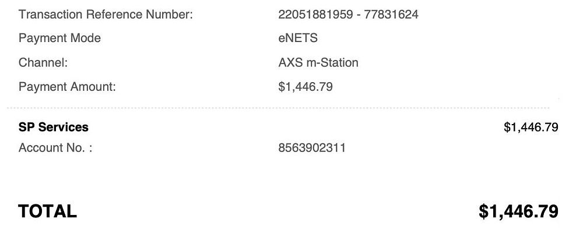Click 77831624 in the reference number
The image size is (583, 240).
pos(391,15)
